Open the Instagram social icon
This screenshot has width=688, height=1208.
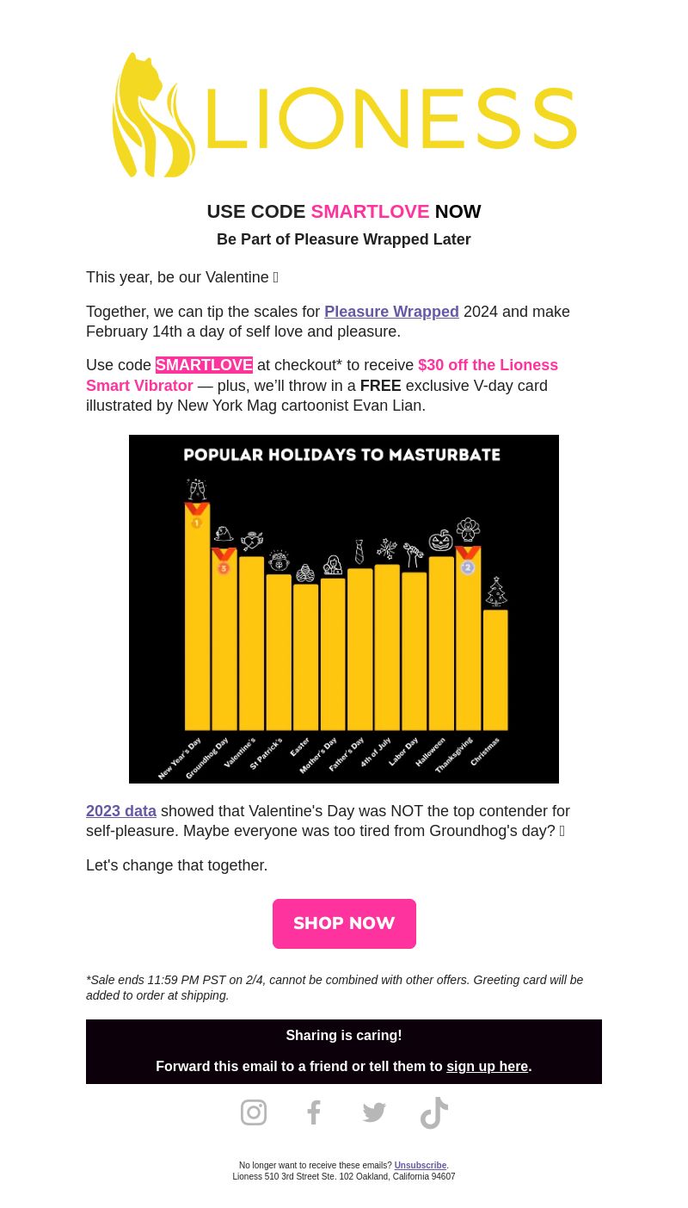tap(254, 1112)
